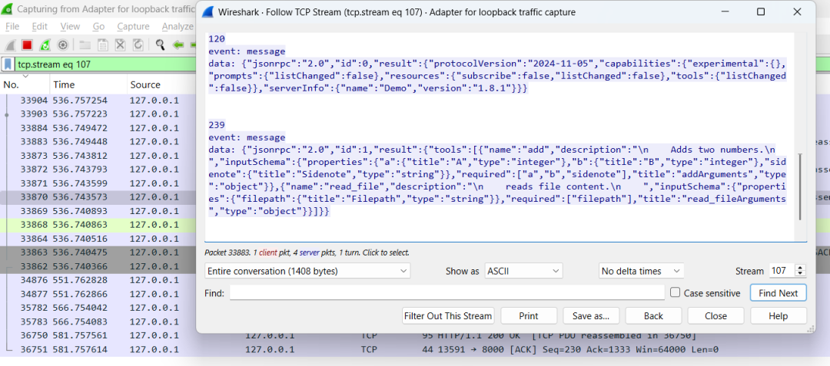830x366 pixels.
Task: Select packet row 33870 in packet list
Action: (x=98, y=197)
